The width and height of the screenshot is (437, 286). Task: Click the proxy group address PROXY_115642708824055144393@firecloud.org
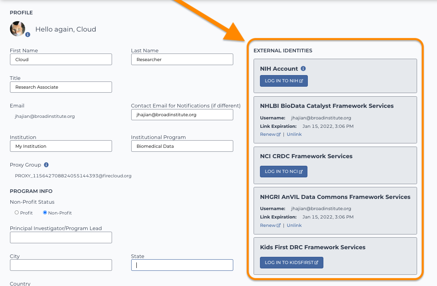[73, 176]
